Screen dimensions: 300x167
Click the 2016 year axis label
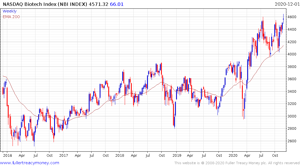8,156
